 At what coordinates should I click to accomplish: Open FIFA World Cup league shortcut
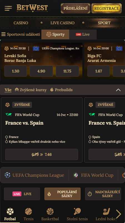[93, 175]
